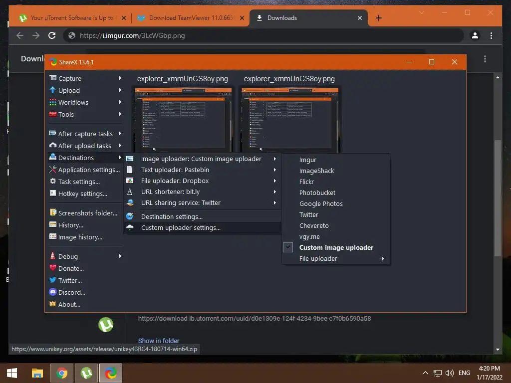This screenshot has width=511, height=383.
Task: Expand the File uploader arrow in image list
Action: [x=383, y=259]
